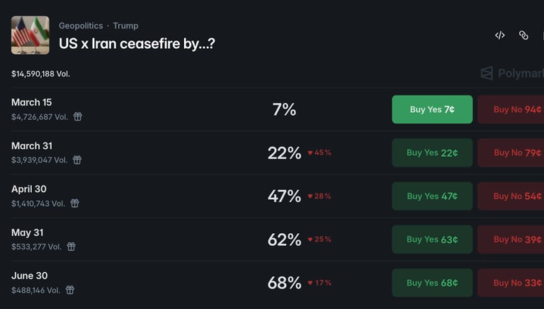This screenshot has width=544, height=309.
Task: Open the Trump tag link
Action: (126, 26)
